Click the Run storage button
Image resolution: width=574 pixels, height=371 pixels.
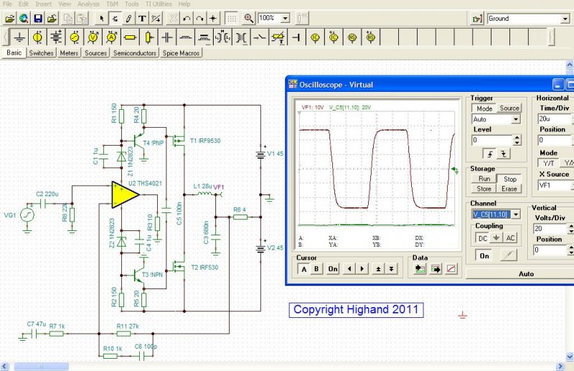click(x=484, y=179)
